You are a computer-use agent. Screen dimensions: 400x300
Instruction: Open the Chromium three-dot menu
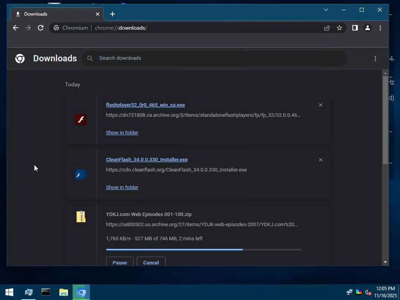tap(380, 28)
